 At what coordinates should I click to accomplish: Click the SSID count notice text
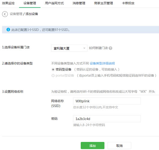point(40,30)
